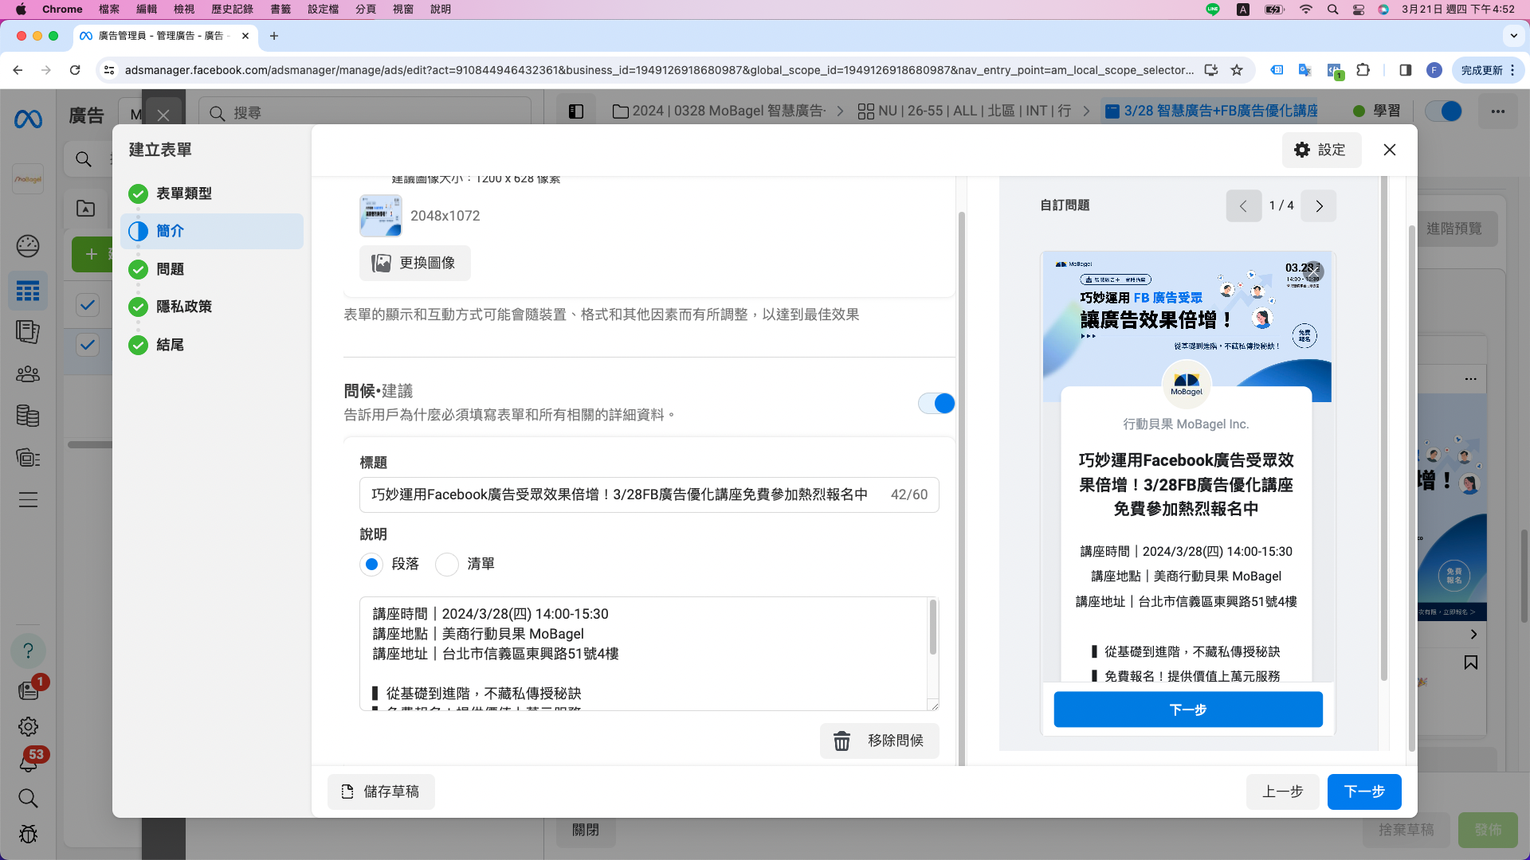Open the 書籤 menu in menu bar

pos(280,10)
